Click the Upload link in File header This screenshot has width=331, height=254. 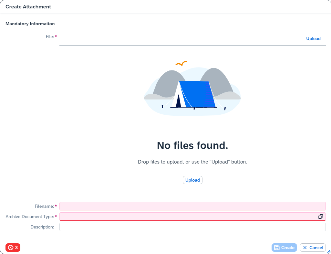pyautogui.click(x=313, y=38)
